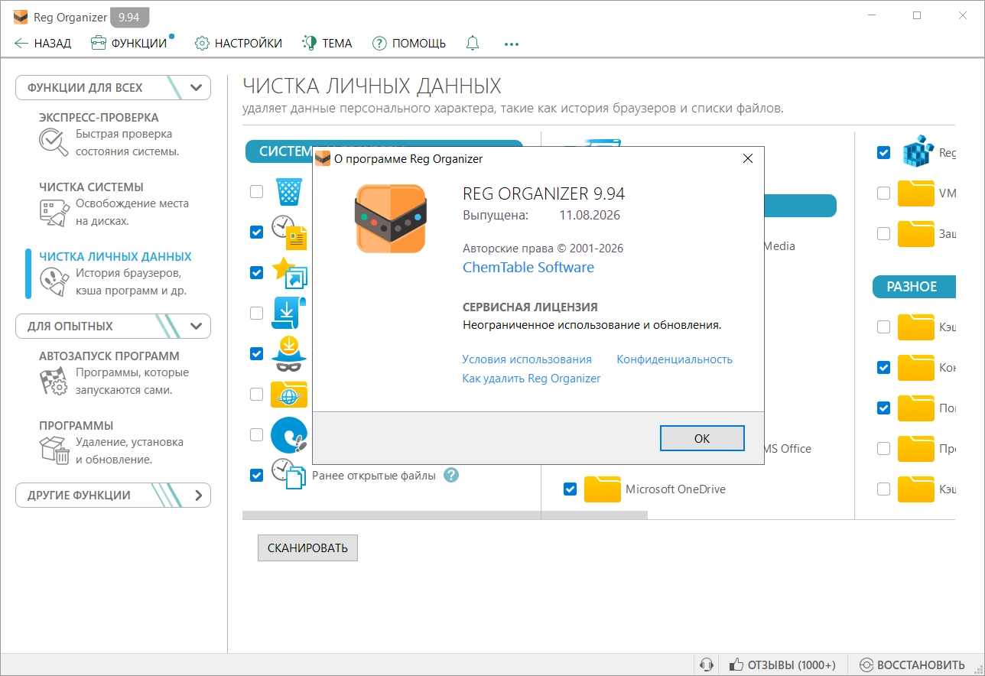Click the large Reg Organizer logo in dialog
The image size is (985, 676).
pos(391,218)
